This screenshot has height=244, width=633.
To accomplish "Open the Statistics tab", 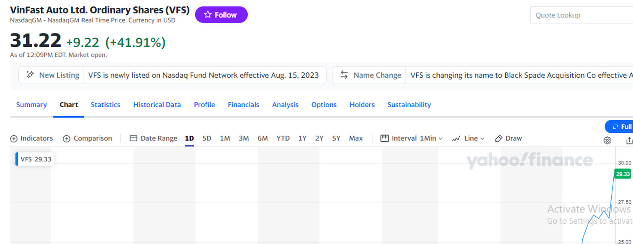I will (x=105, y=105).
